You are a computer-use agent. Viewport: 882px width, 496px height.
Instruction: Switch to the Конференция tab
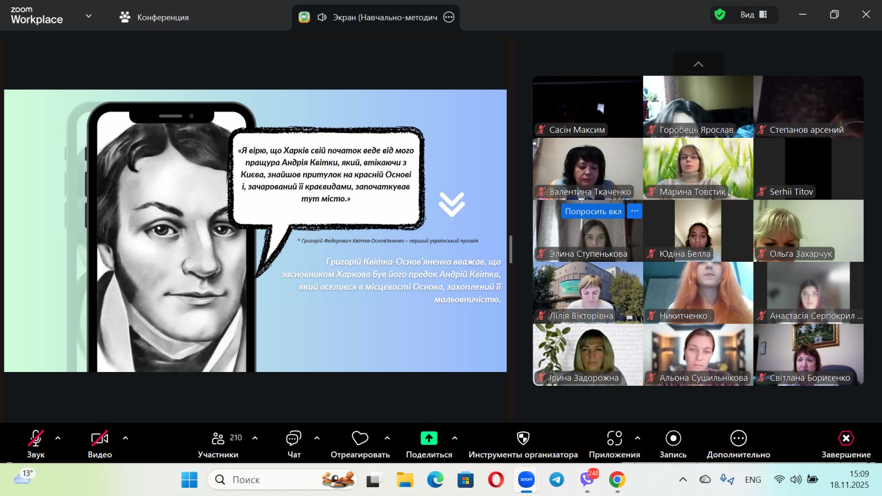pos(154,18)
